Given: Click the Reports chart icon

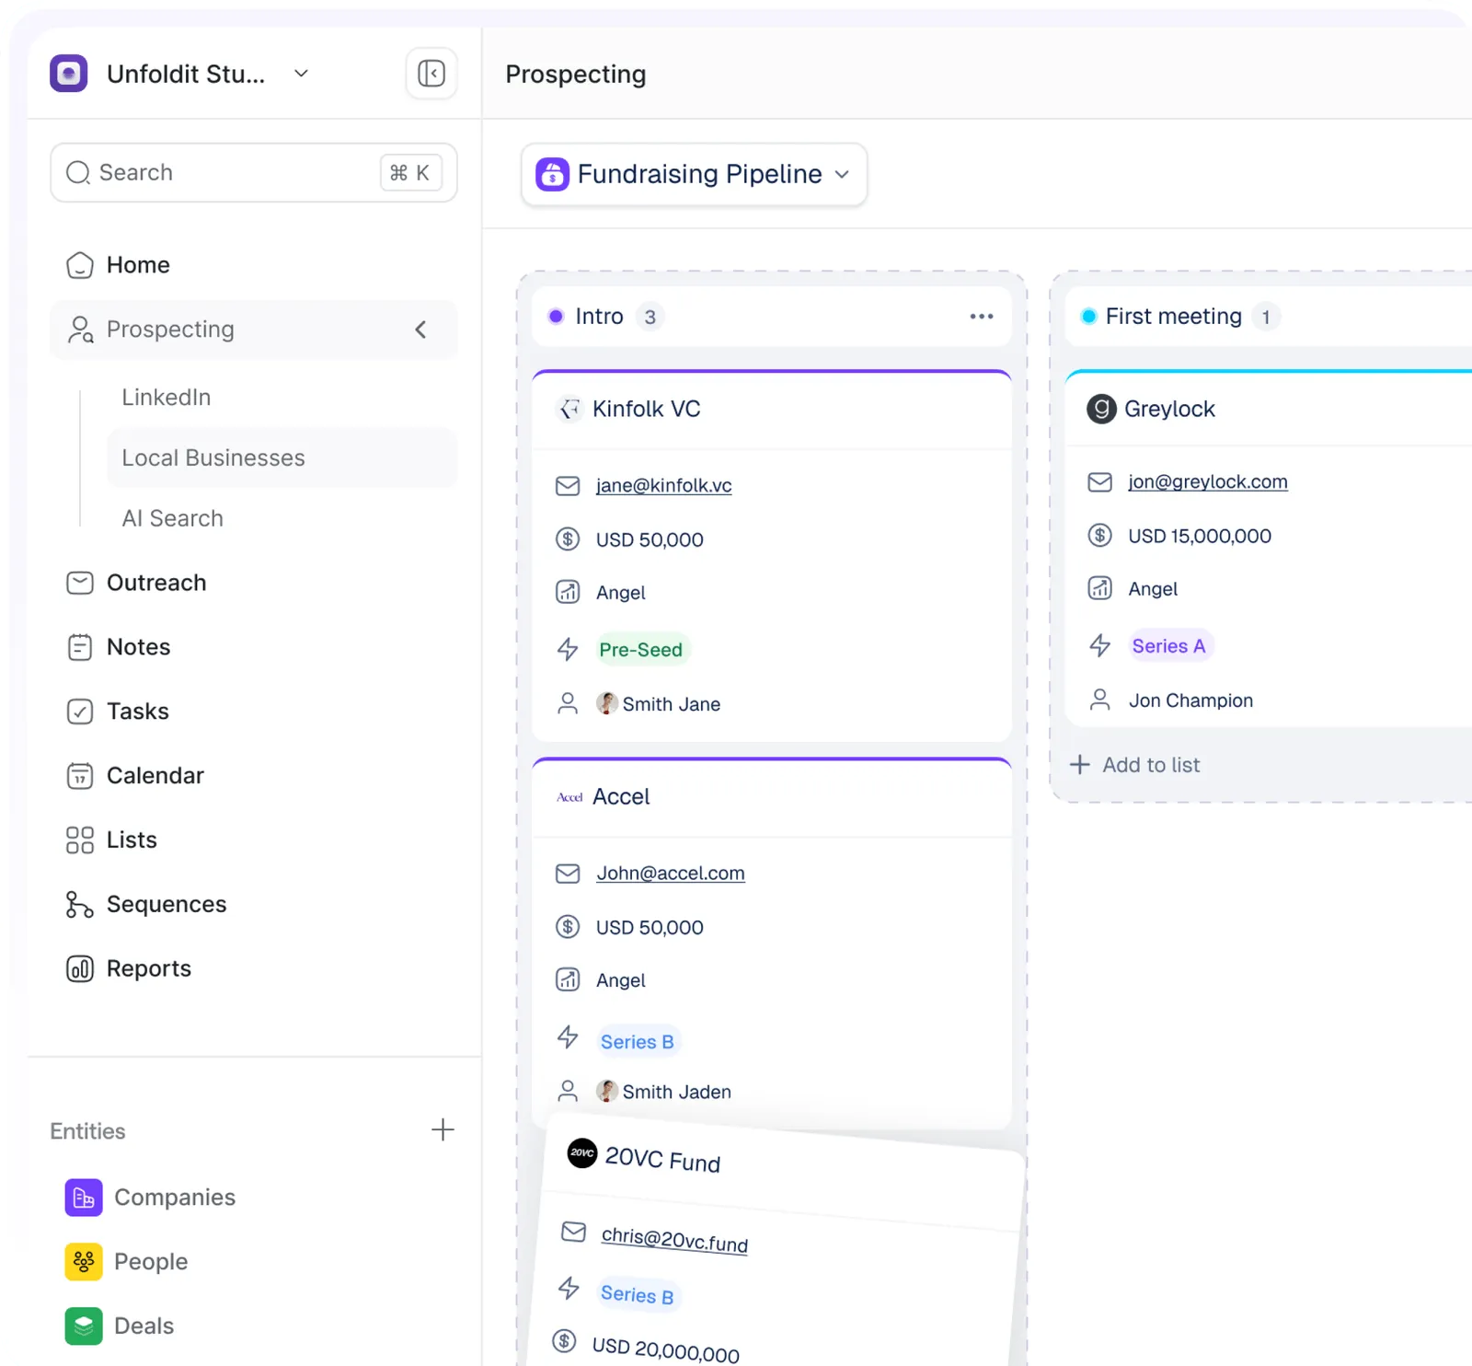Looking at the screenshot, I should pos(80,969).
